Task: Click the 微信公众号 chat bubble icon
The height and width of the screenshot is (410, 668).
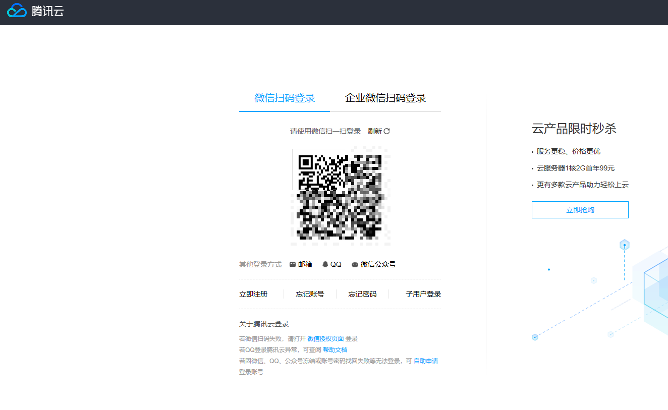Action: [355, 264]
